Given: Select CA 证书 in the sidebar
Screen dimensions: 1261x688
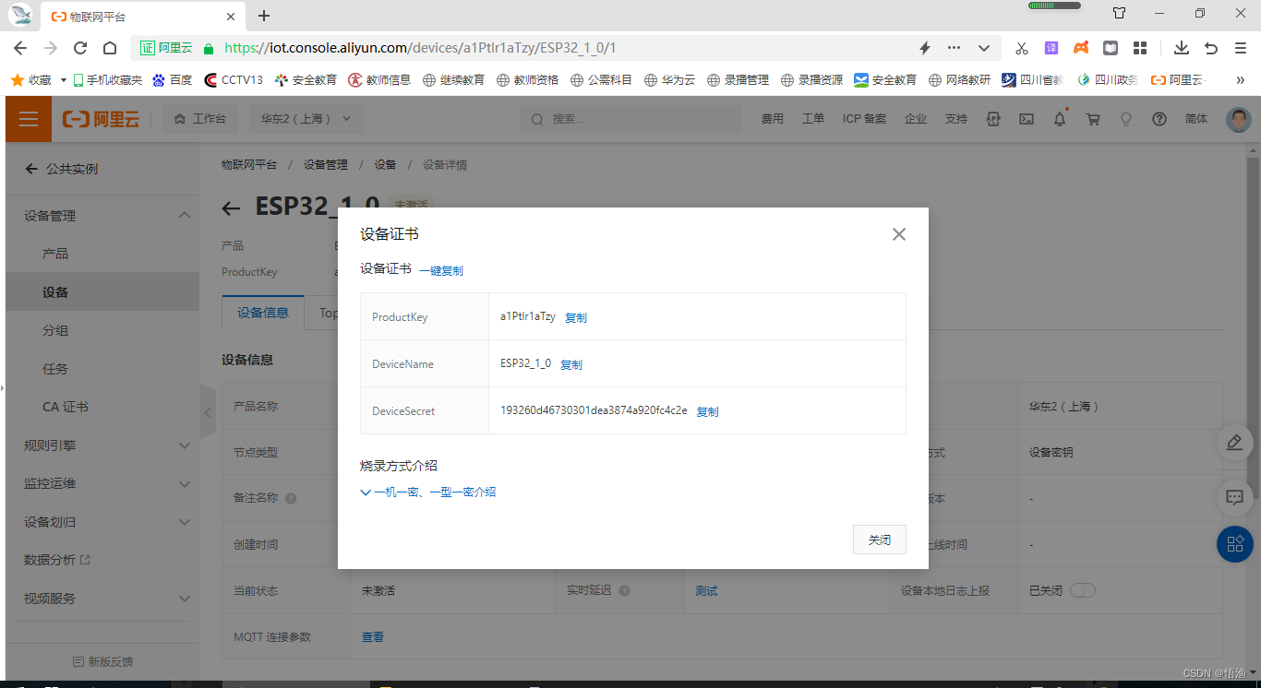Looking at the screenshot, I should click(x=66, y=407).
